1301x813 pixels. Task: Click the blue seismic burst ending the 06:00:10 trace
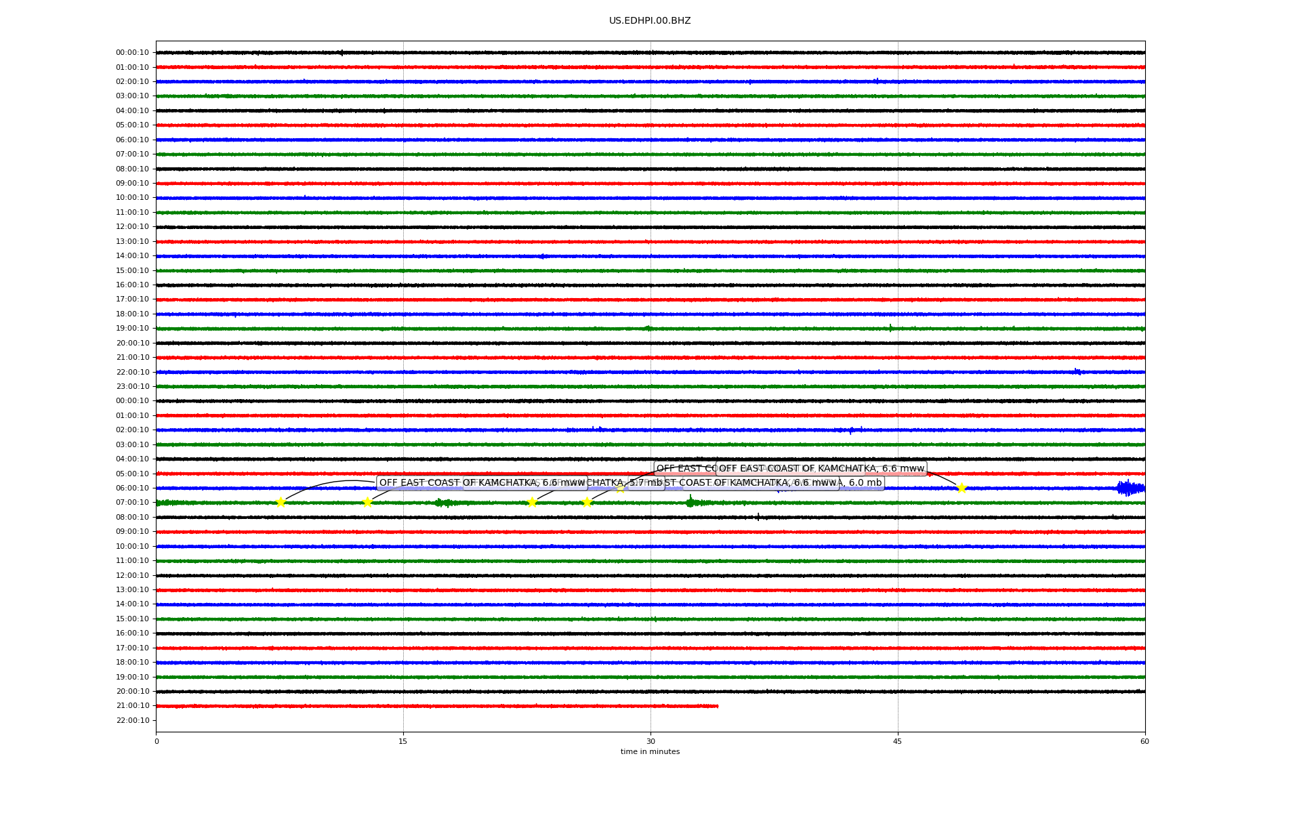1130,488
